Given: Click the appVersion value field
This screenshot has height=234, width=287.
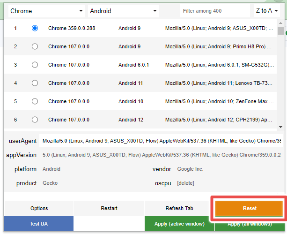Looking at the screenshot, I should [161, 155].
